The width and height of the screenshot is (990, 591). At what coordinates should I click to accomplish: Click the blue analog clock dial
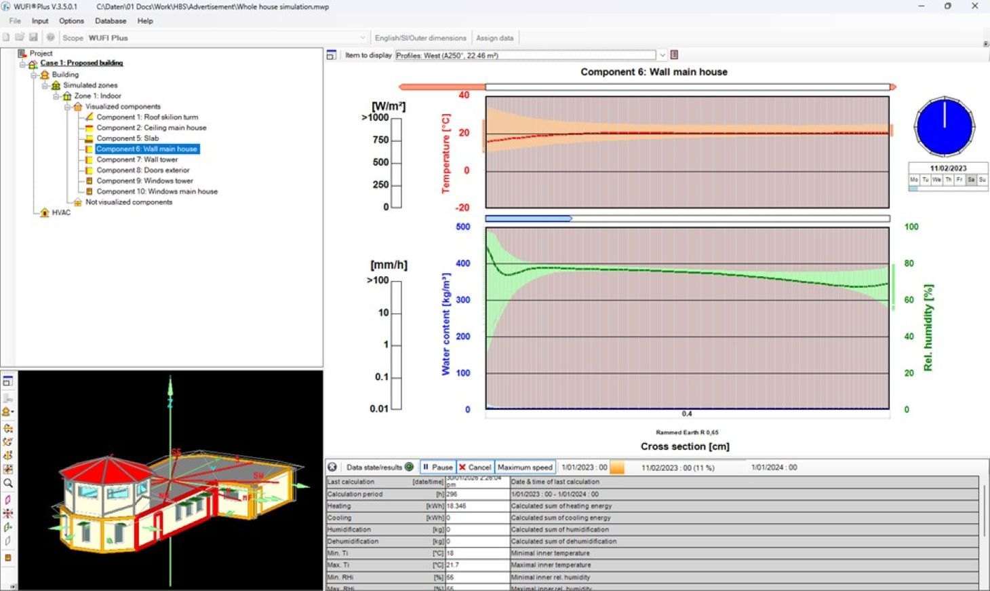click(944, 127)
